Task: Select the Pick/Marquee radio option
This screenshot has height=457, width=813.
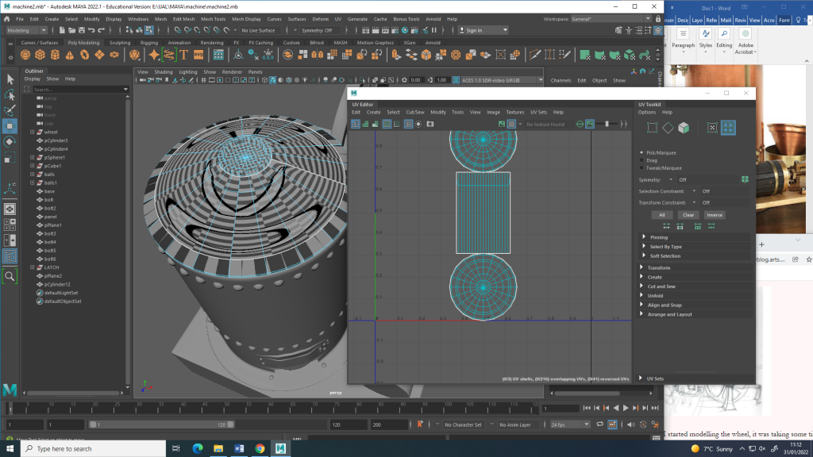Action: click(x=642, y=153)
